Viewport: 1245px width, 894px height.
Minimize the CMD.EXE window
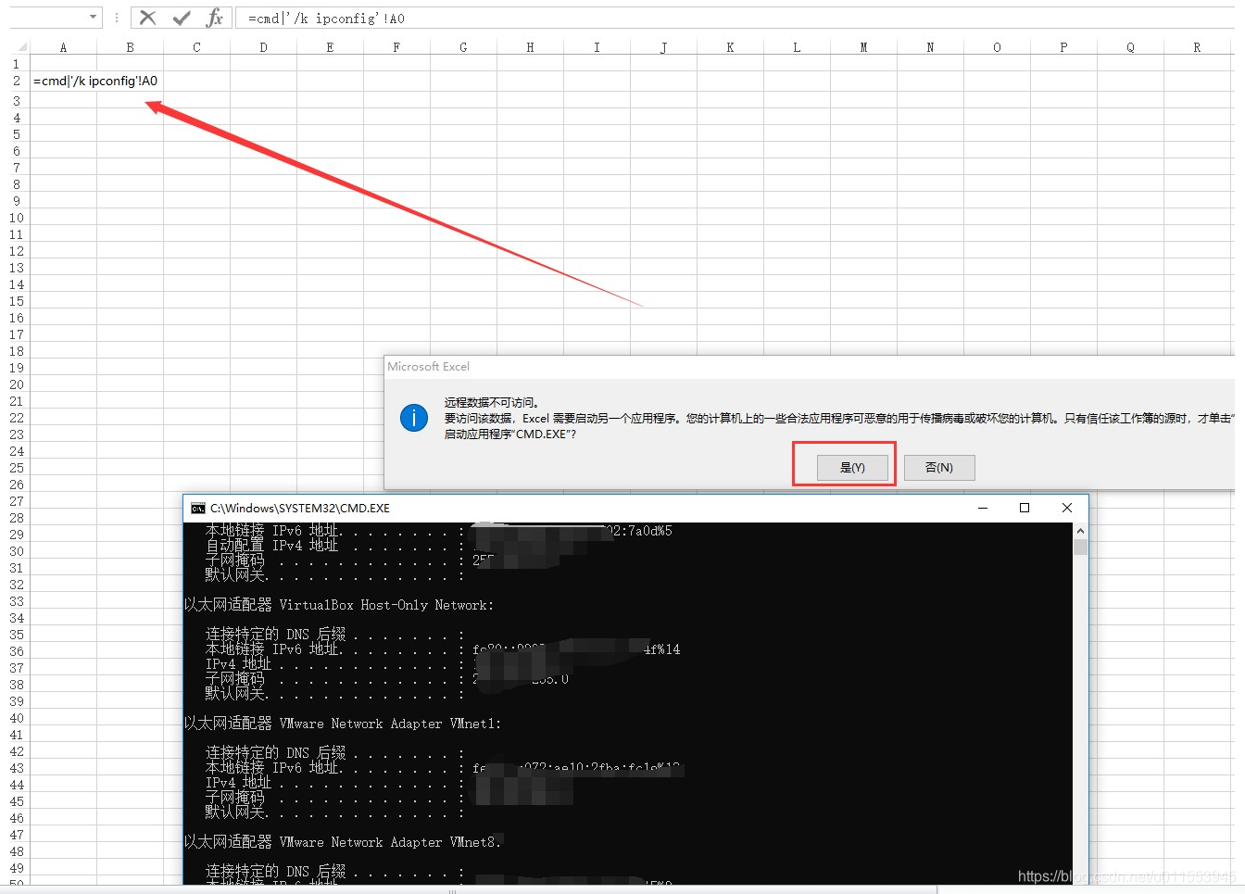click(983, 508)
